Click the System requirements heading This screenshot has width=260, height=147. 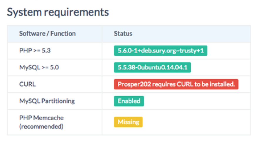[x=58, y=12]
